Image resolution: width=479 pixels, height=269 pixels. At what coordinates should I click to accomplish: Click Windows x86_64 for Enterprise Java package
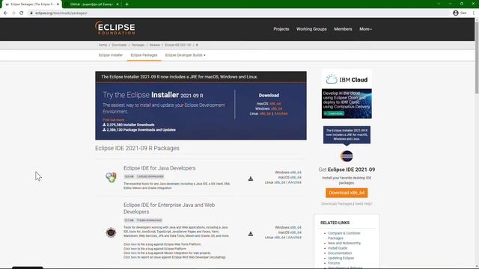(x=288, y=227)
